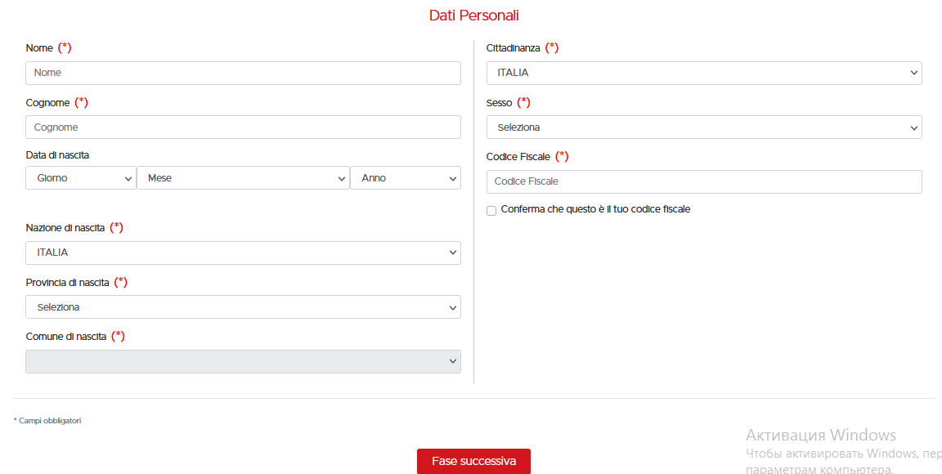Click the chevron arrow of Provincia di nascita
Viewport: 942px width, 474px height.
tap(453, 307)
